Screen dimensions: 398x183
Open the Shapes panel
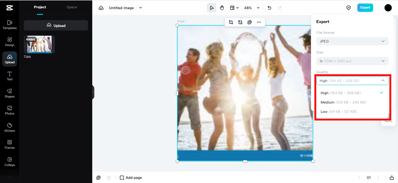tap(9, 93)
